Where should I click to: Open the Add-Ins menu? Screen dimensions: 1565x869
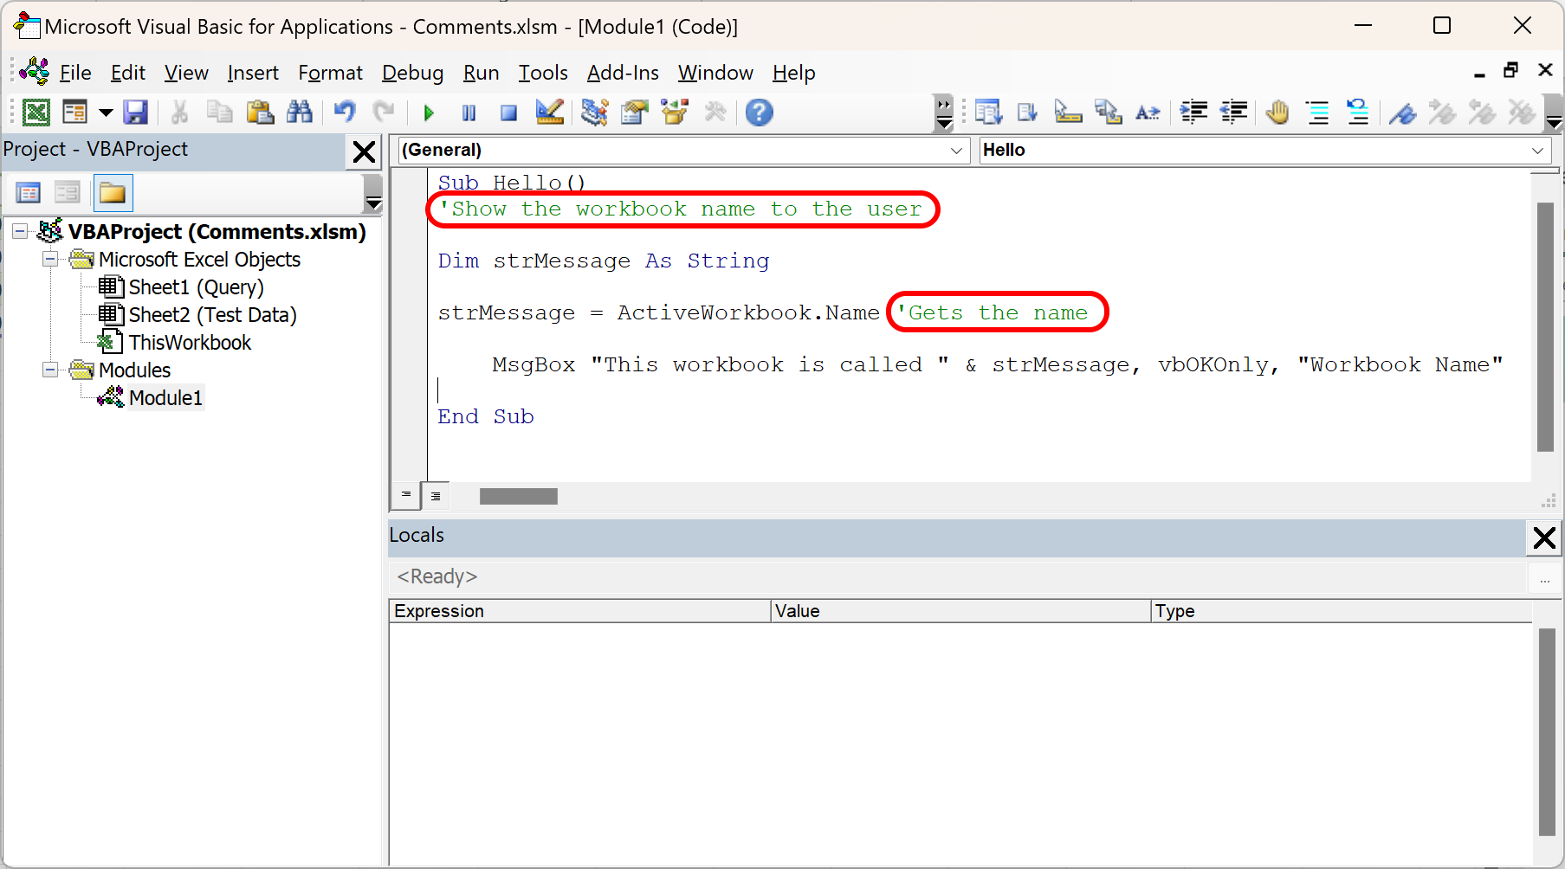tap(623, 73)
